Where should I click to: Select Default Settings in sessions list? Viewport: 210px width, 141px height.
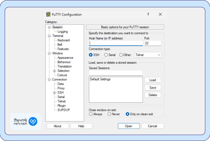pyautogui.click(x=100, y=79)
